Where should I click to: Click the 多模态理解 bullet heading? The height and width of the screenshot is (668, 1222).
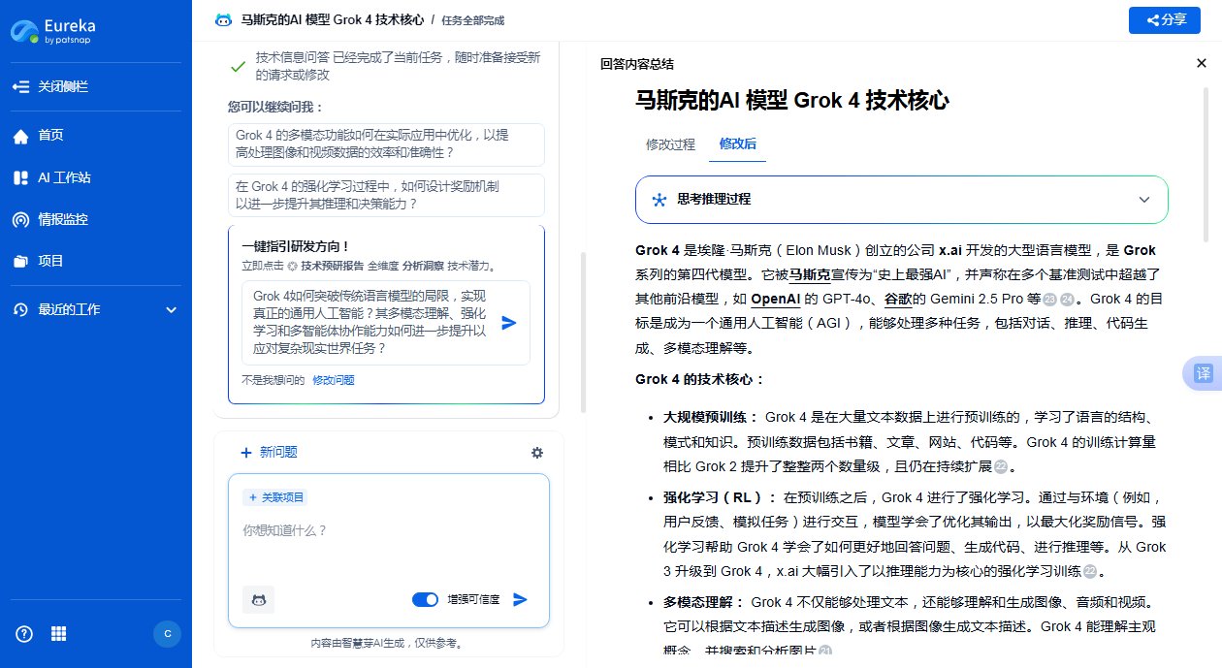(x=704, y=602)
